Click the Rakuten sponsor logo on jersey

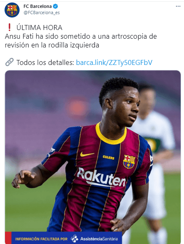101,178
